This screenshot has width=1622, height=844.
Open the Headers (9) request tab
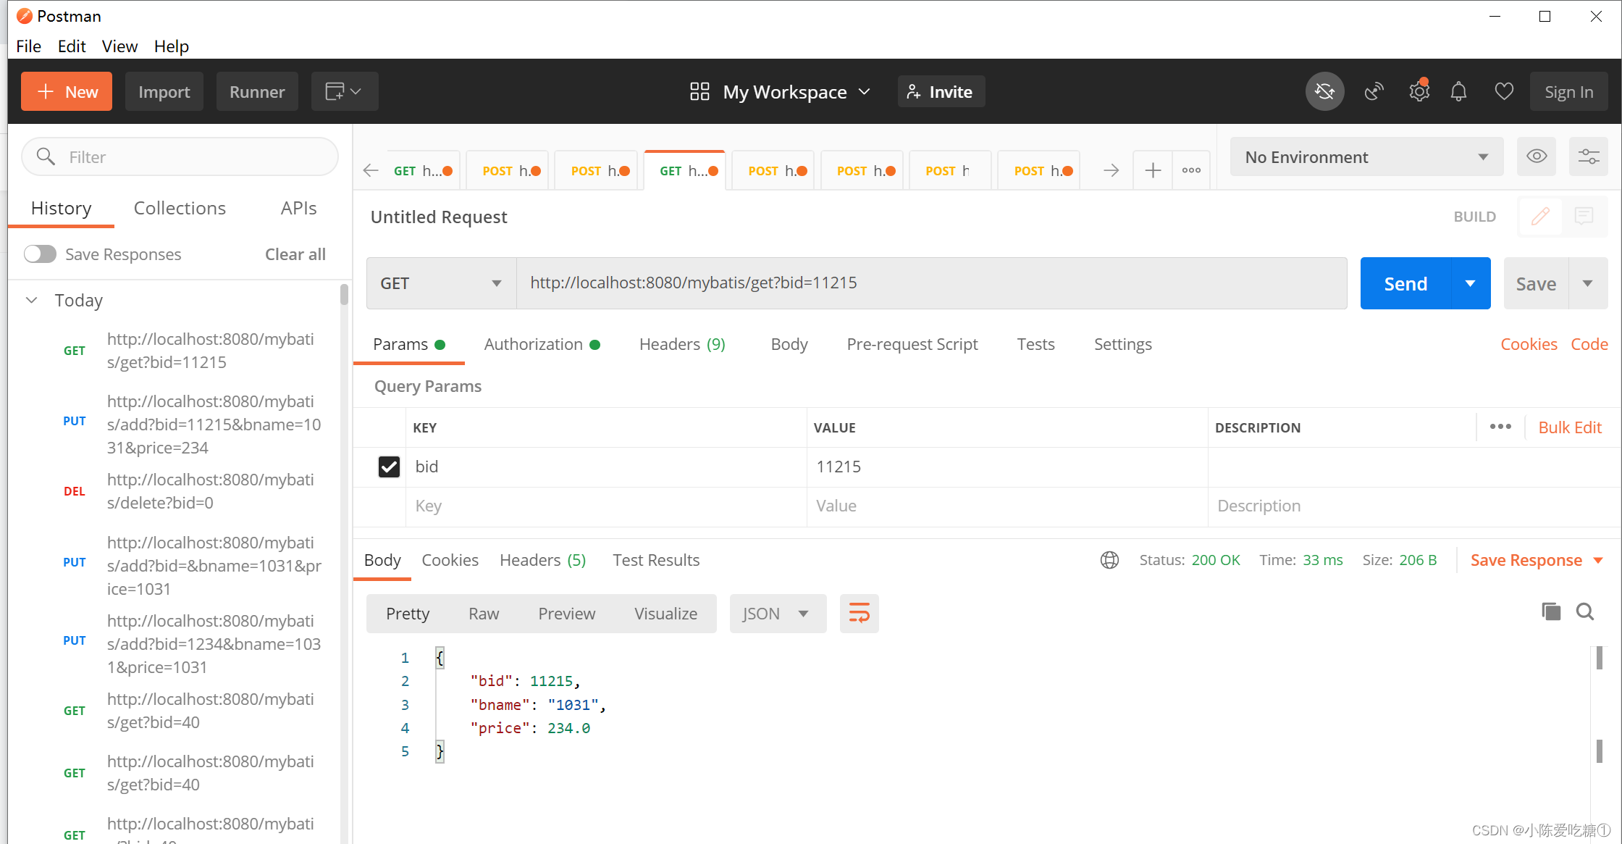[x=681, y=344]
